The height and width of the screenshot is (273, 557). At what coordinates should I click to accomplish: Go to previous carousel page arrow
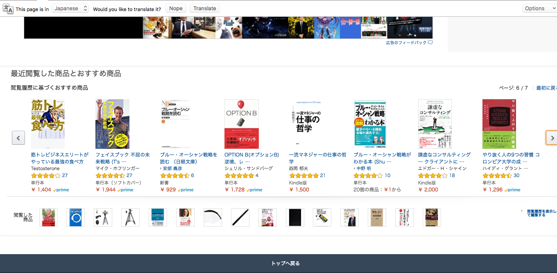(x=18, y=138)
